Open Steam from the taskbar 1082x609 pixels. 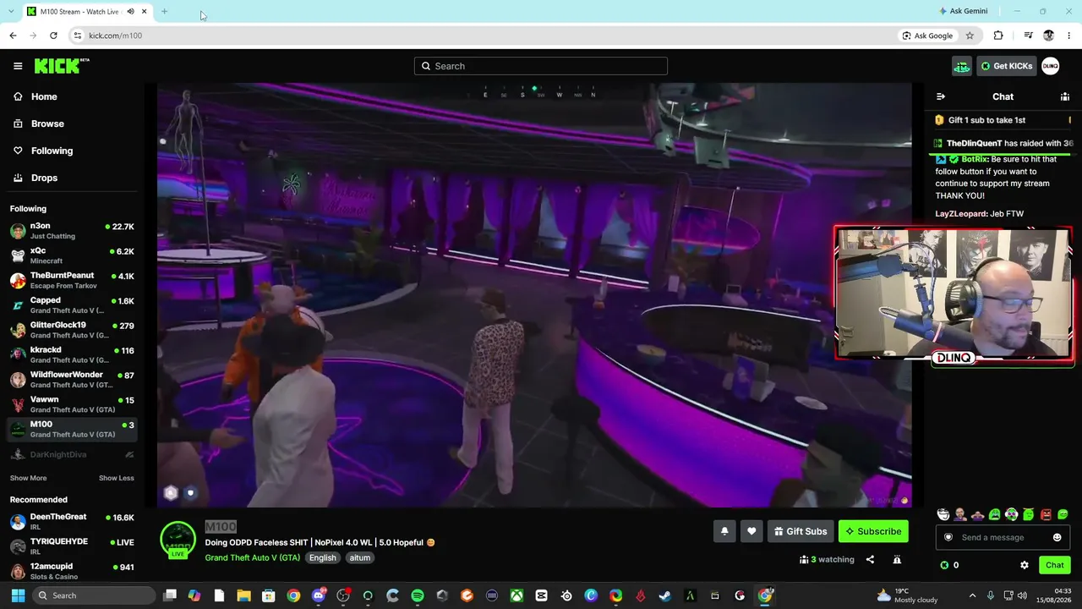coord(665,595)
